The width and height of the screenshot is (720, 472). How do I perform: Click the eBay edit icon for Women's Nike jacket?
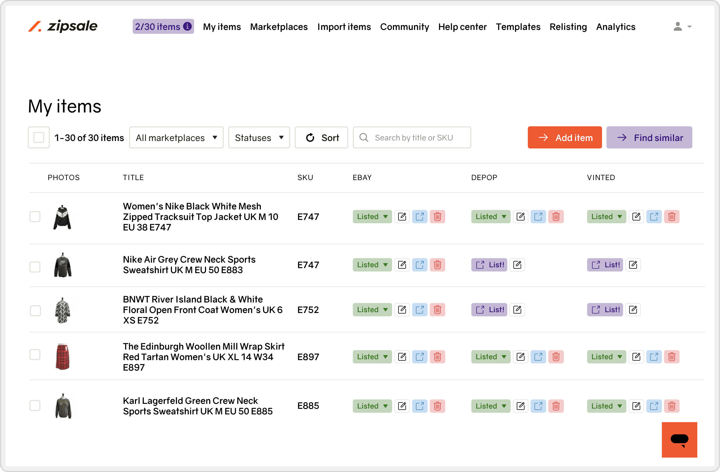(402, 217)
